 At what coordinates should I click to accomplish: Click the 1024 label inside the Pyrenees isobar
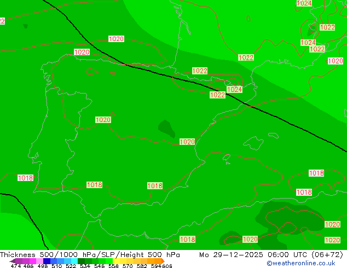[x=235, y=90]
